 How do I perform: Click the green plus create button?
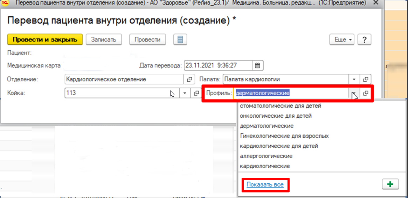[x=391, y=184]
